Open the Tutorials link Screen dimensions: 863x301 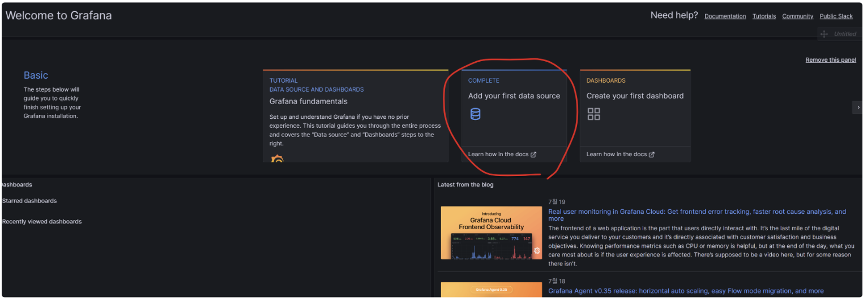pos(764,16)
